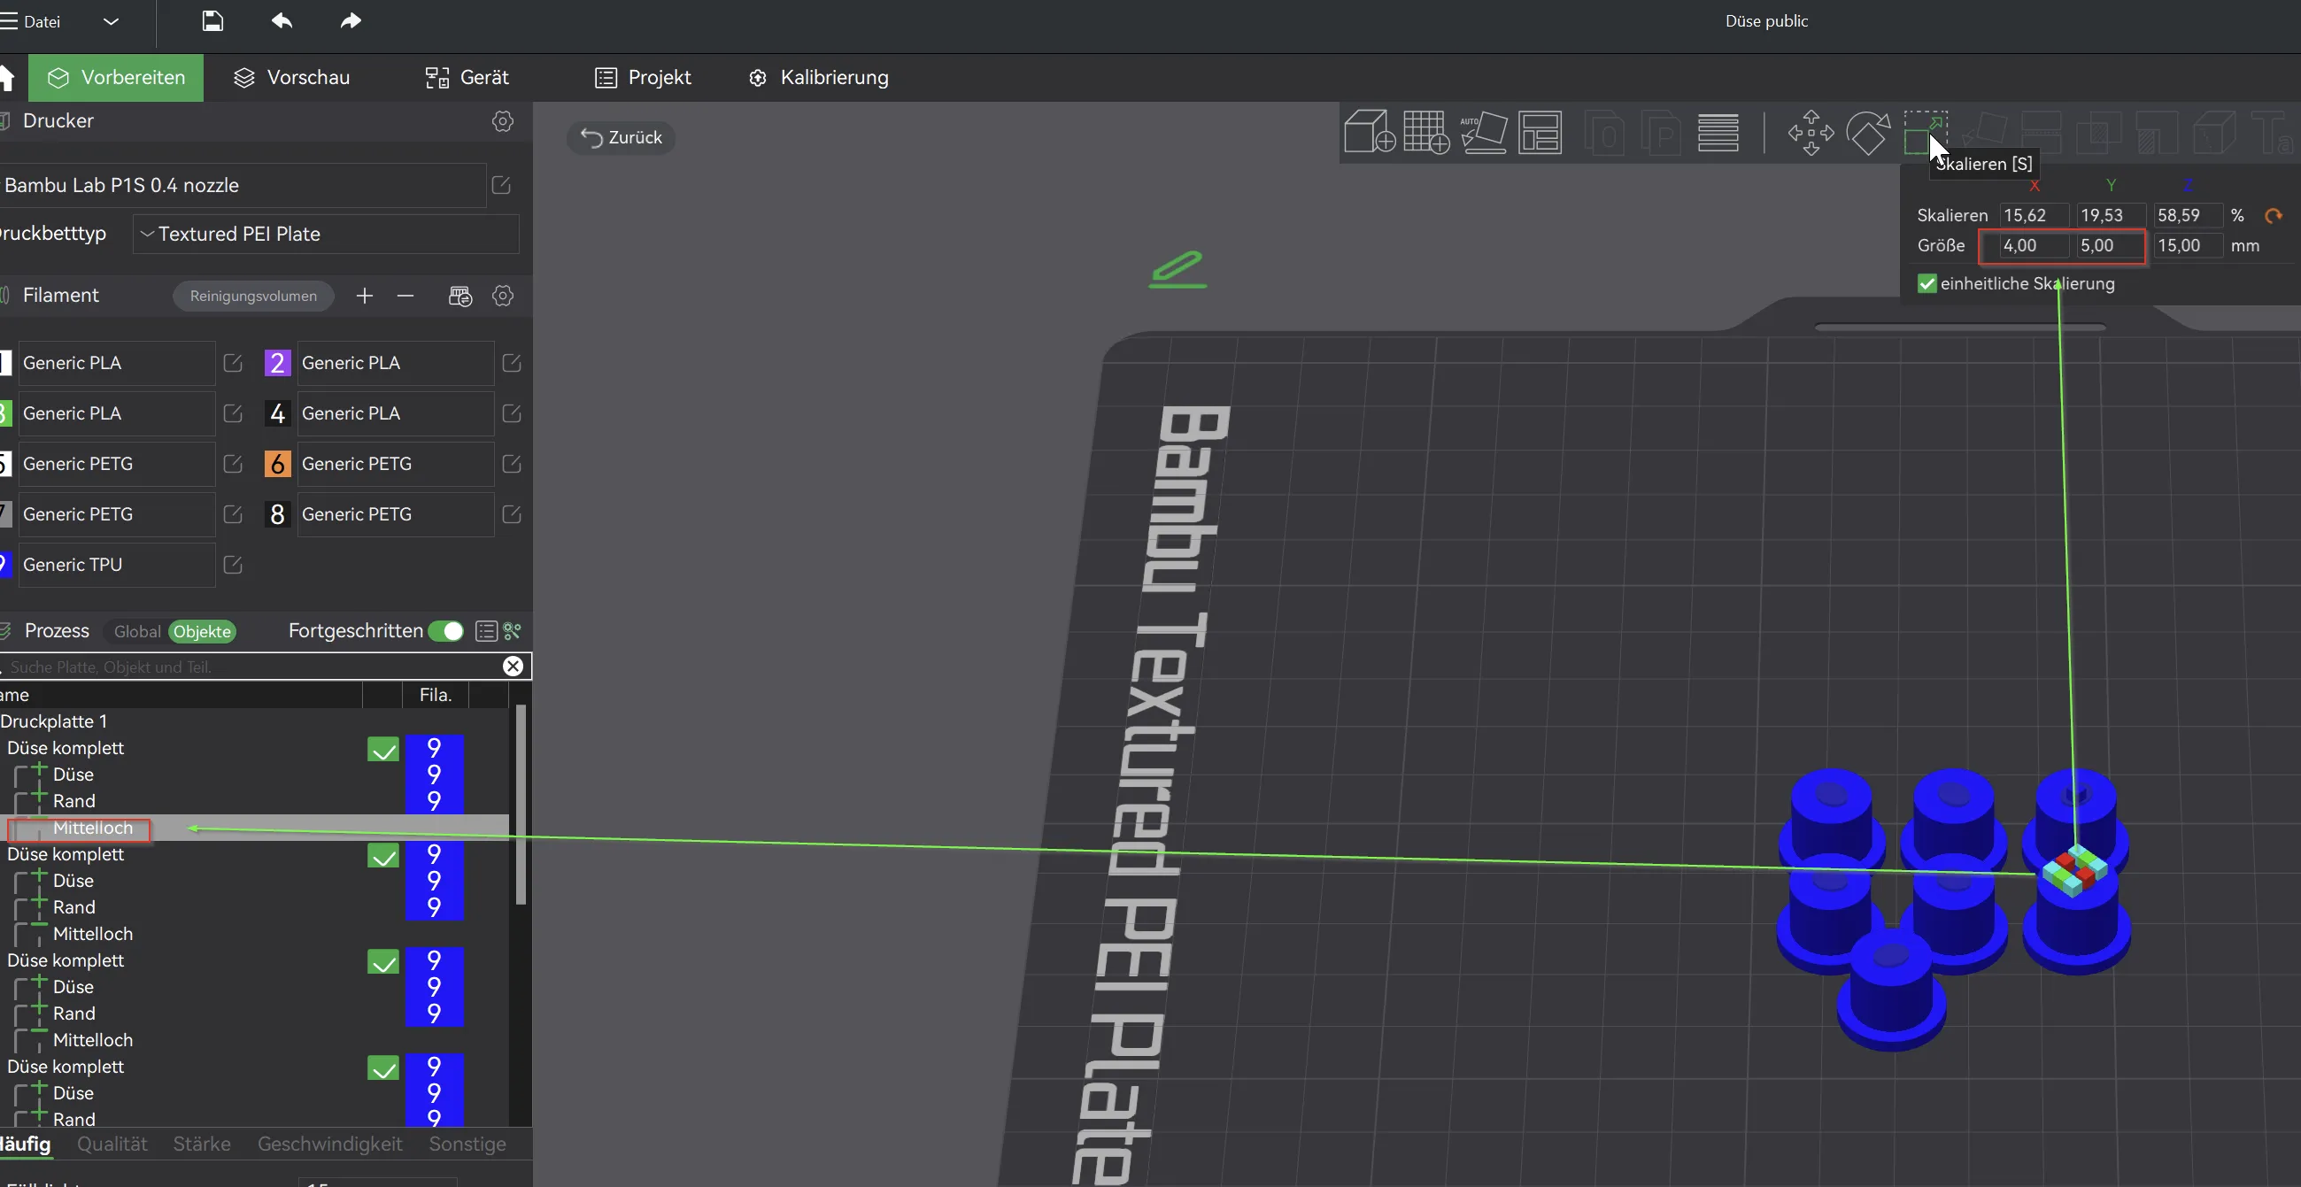Click the black filament 4 color swatch
This screenshot has height=1187, width=2301.
277,413
